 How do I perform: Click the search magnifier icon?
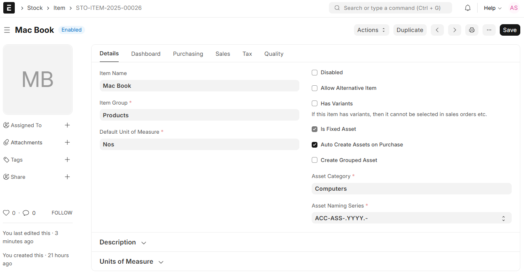(x=337, y=8)
